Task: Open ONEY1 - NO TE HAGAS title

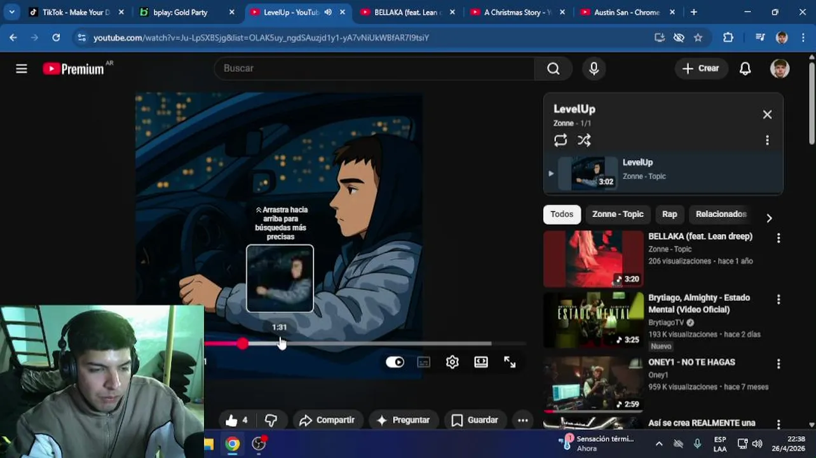Action: (x=691, y=362)
